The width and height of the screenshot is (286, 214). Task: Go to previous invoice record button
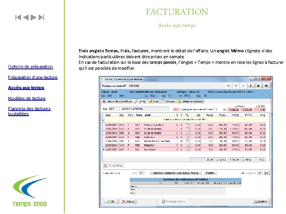coord(243,86)
